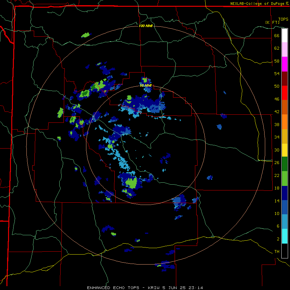Click the TOPS legend title
Viewport: 290px width, 290px height.
tap(283, 19)
